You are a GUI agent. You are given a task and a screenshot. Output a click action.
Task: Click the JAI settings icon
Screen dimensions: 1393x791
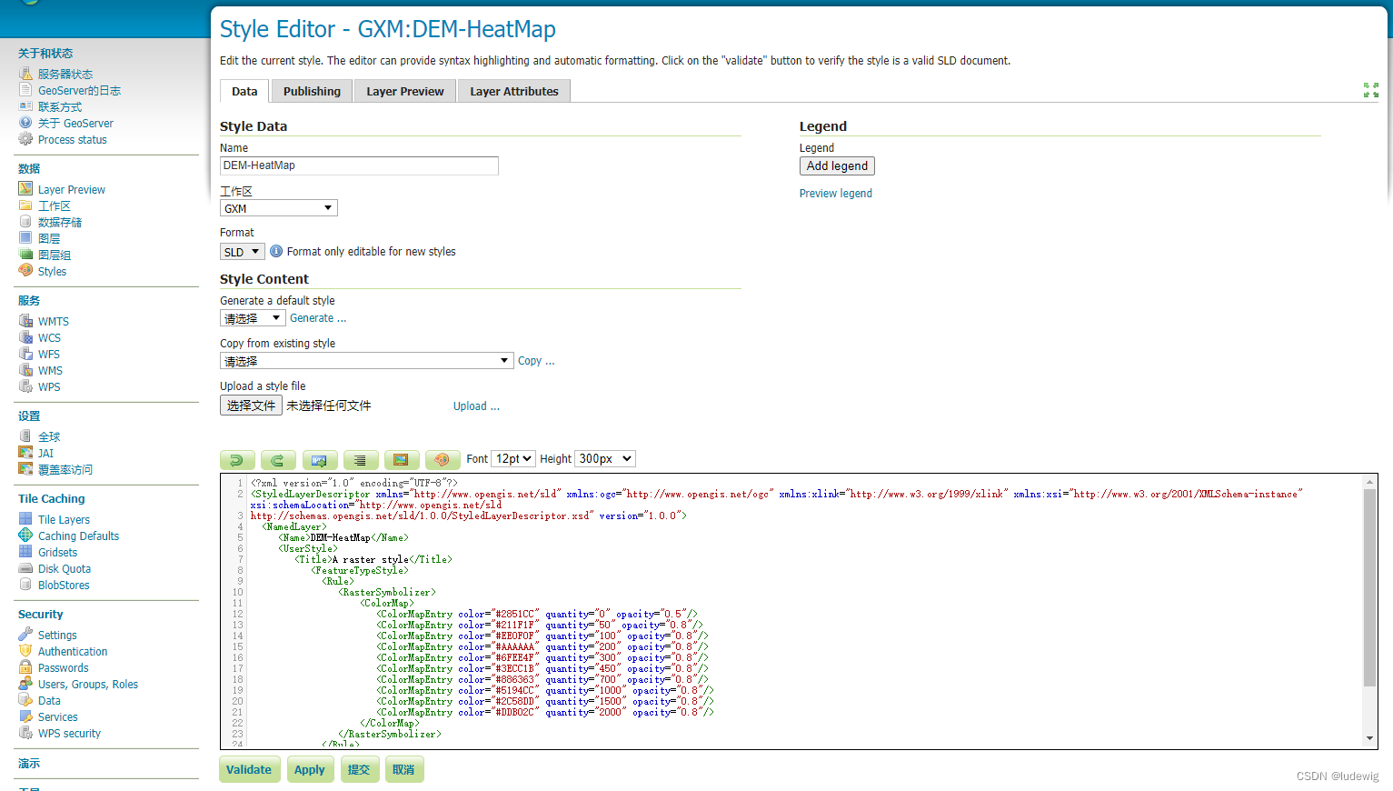click(25, 453)
